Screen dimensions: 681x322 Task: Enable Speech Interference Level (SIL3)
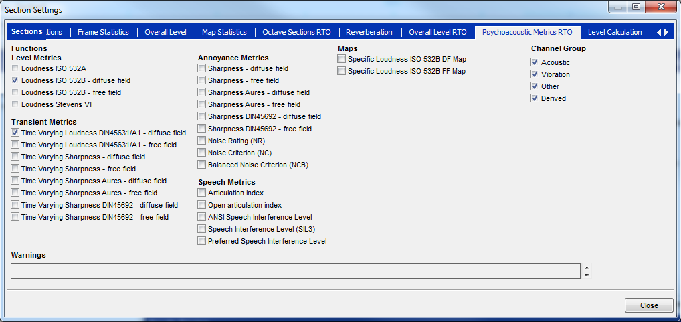pyautogui.click(x=202, y=229)
